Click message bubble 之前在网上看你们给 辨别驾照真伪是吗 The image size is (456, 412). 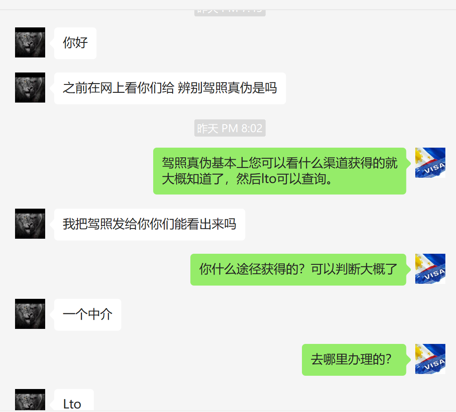170,88
